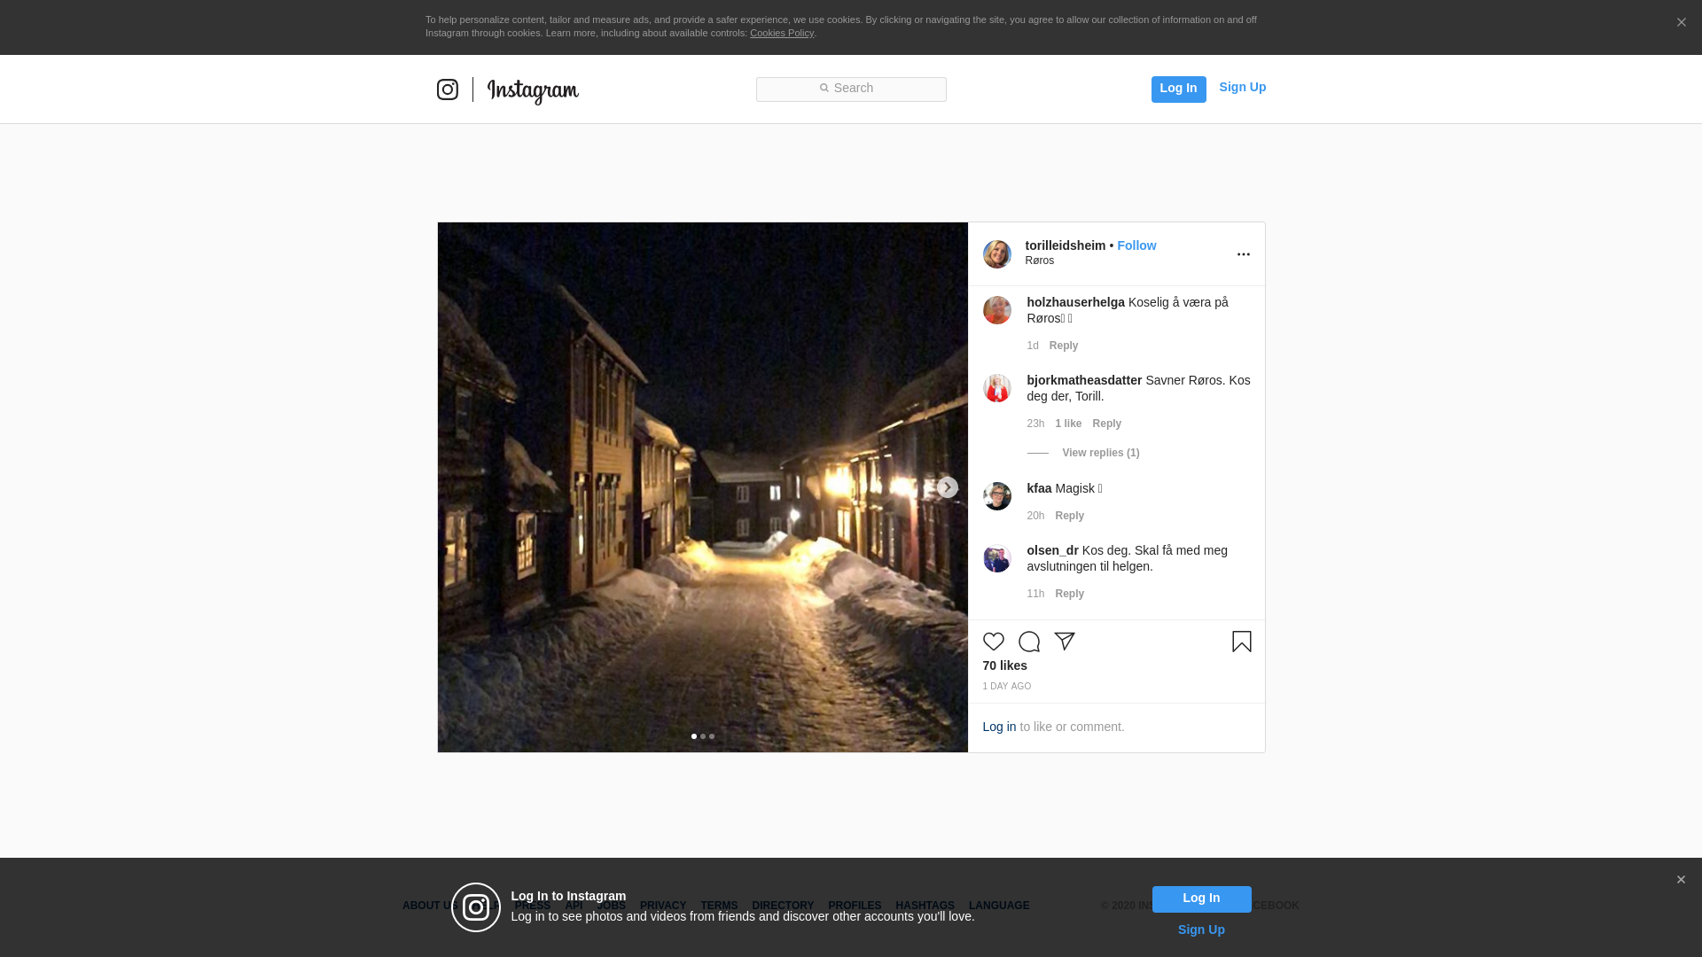1702x957 pixels.
Task: Open the LANGUAGE footer selector
Action: click(999, 906)
